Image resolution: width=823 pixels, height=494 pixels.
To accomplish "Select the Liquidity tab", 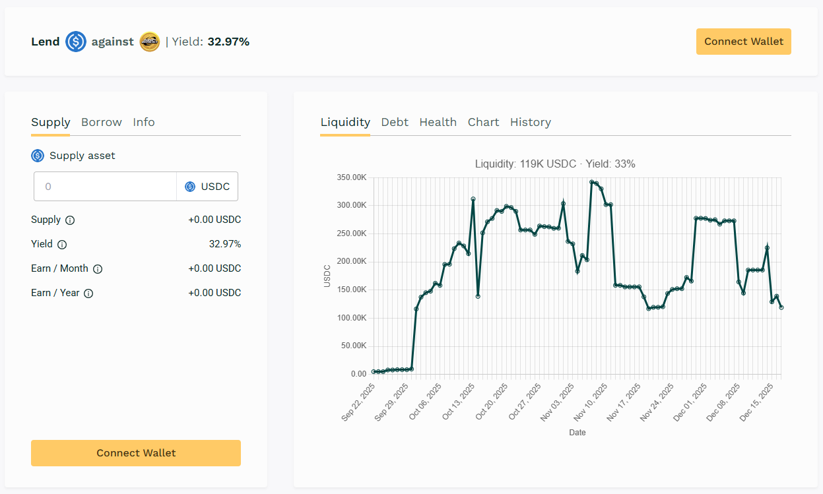I will click(345, 122).
